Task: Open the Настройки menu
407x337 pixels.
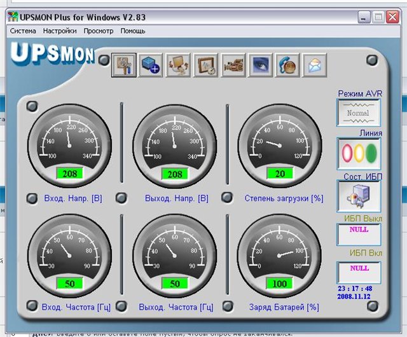Action: tap(60, 31)
